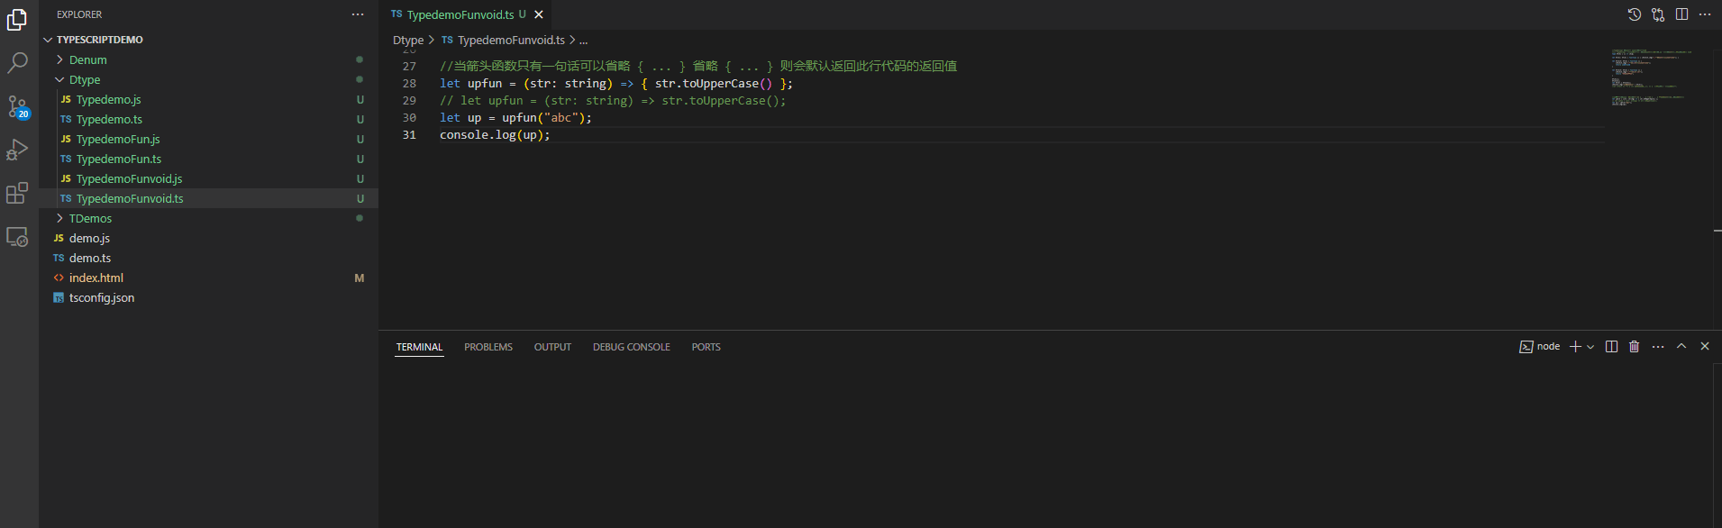This screenshot has height=528, width=1722.
Task: Expand the Denum folder
Action: [209, 59]
